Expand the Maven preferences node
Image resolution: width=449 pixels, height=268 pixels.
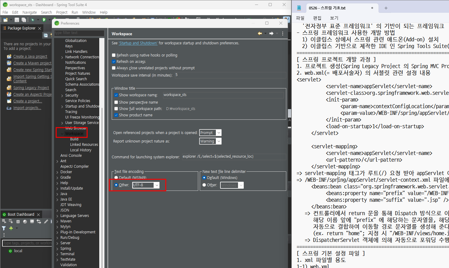pyautogui.click(x=57, y=221)
